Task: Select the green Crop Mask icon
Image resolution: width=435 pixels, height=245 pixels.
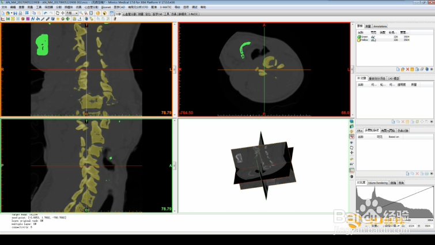Action: (x=7, y=19)
